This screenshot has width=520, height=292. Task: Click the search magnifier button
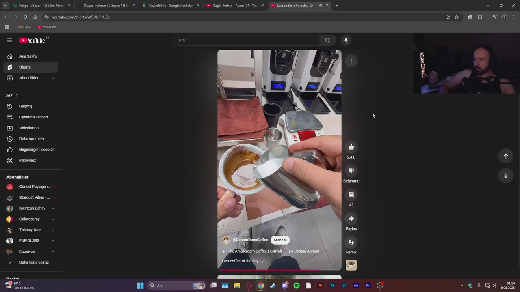(327, 40)
